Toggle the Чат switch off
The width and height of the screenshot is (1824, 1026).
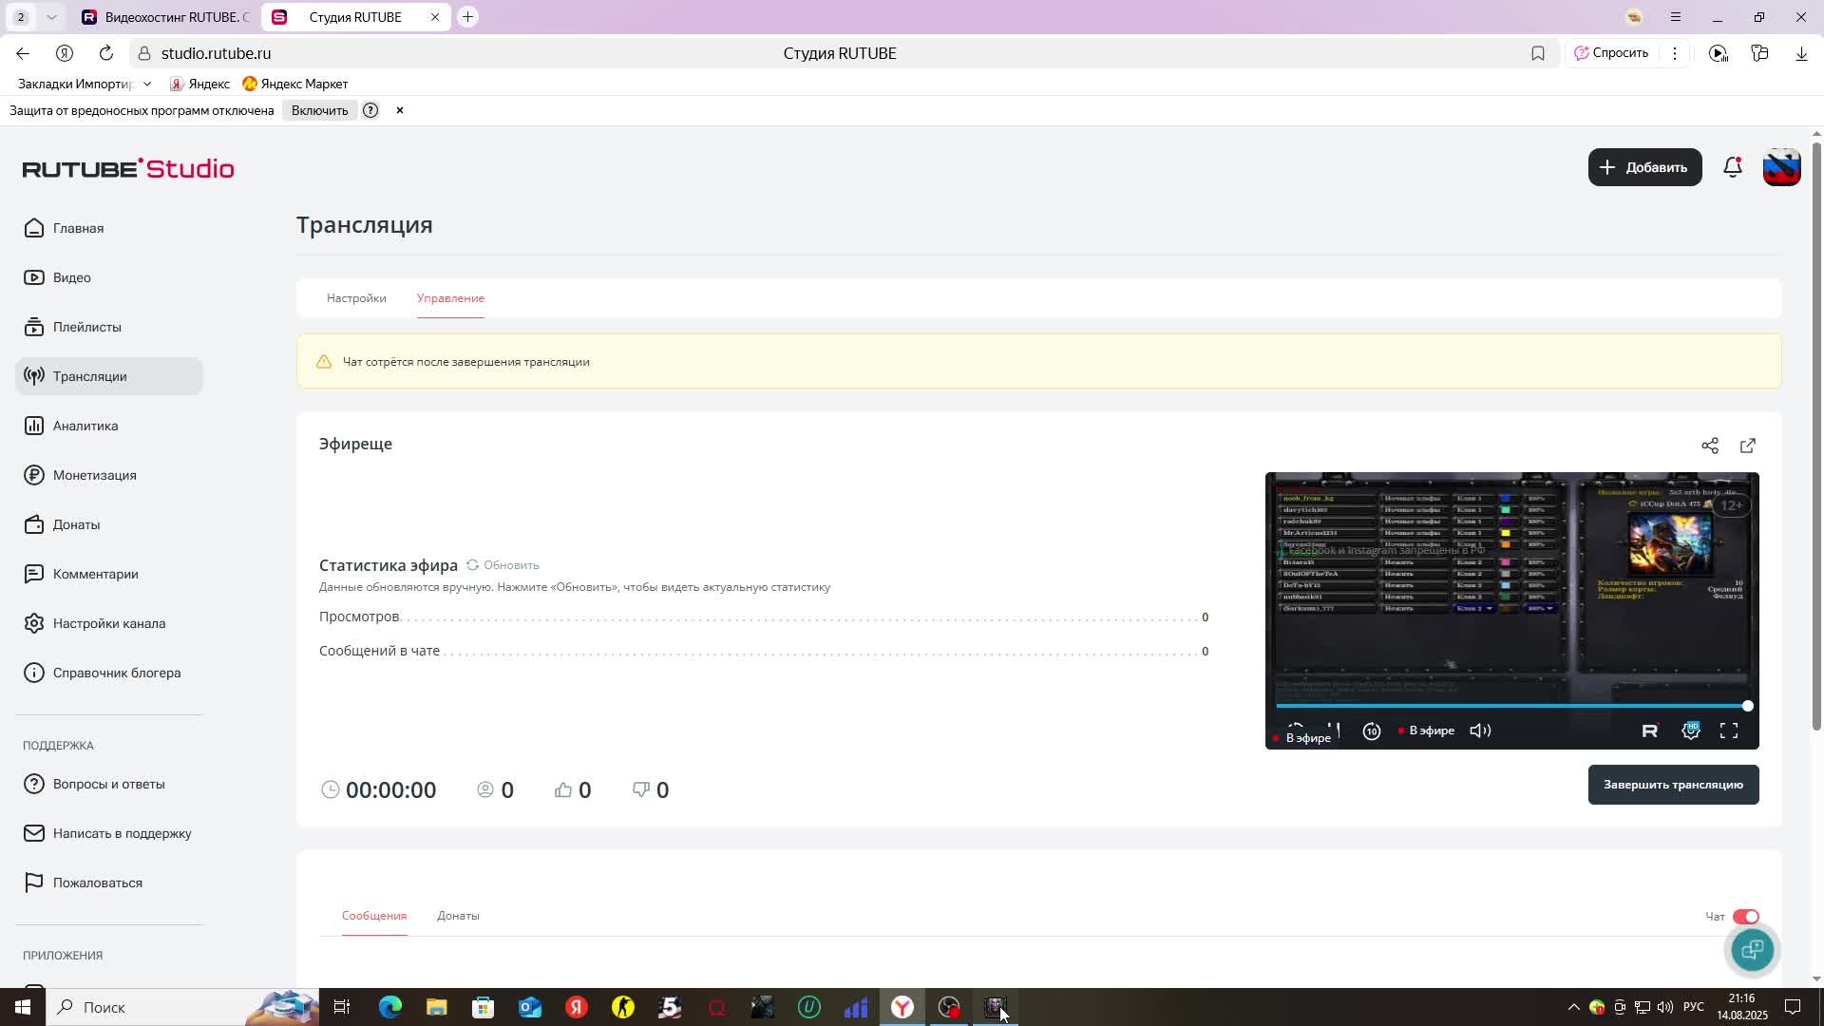pos(1745,917)
